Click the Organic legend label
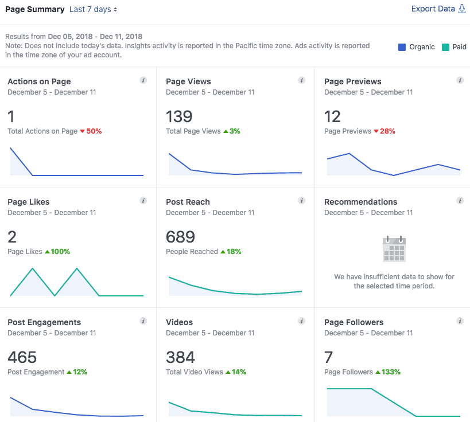 pyautogui.click(x=422, y=47)
